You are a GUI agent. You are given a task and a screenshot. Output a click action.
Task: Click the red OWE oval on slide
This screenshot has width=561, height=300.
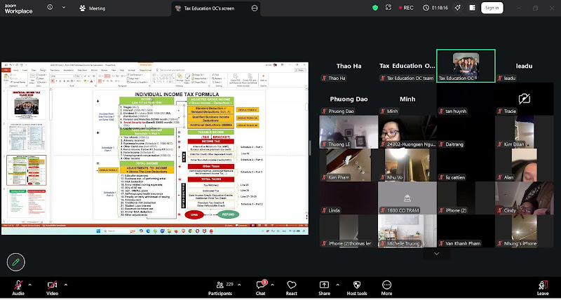click(194, 214)
